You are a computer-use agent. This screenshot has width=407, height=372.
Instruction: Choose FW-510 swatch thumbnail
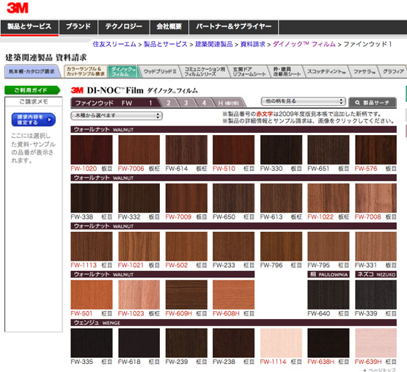234,150
